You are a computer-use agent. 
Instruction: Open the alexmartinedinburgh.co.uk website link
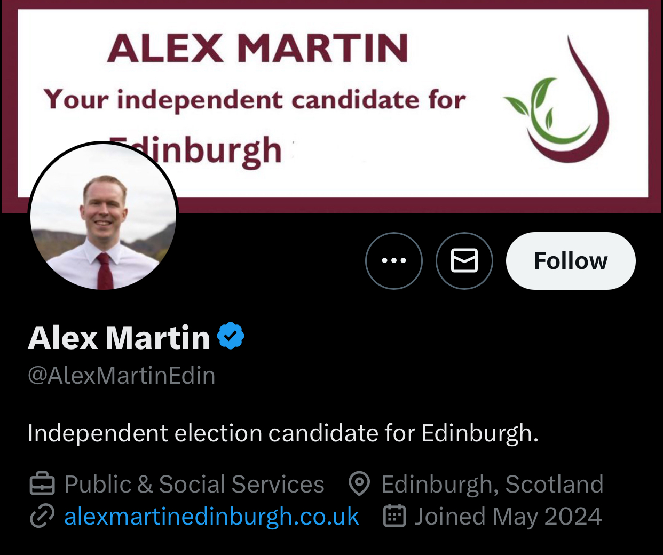click(x=211, y=516)
